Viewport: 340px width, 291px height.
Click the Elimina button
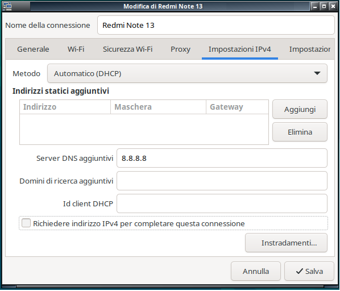click(x=300, y=132)
